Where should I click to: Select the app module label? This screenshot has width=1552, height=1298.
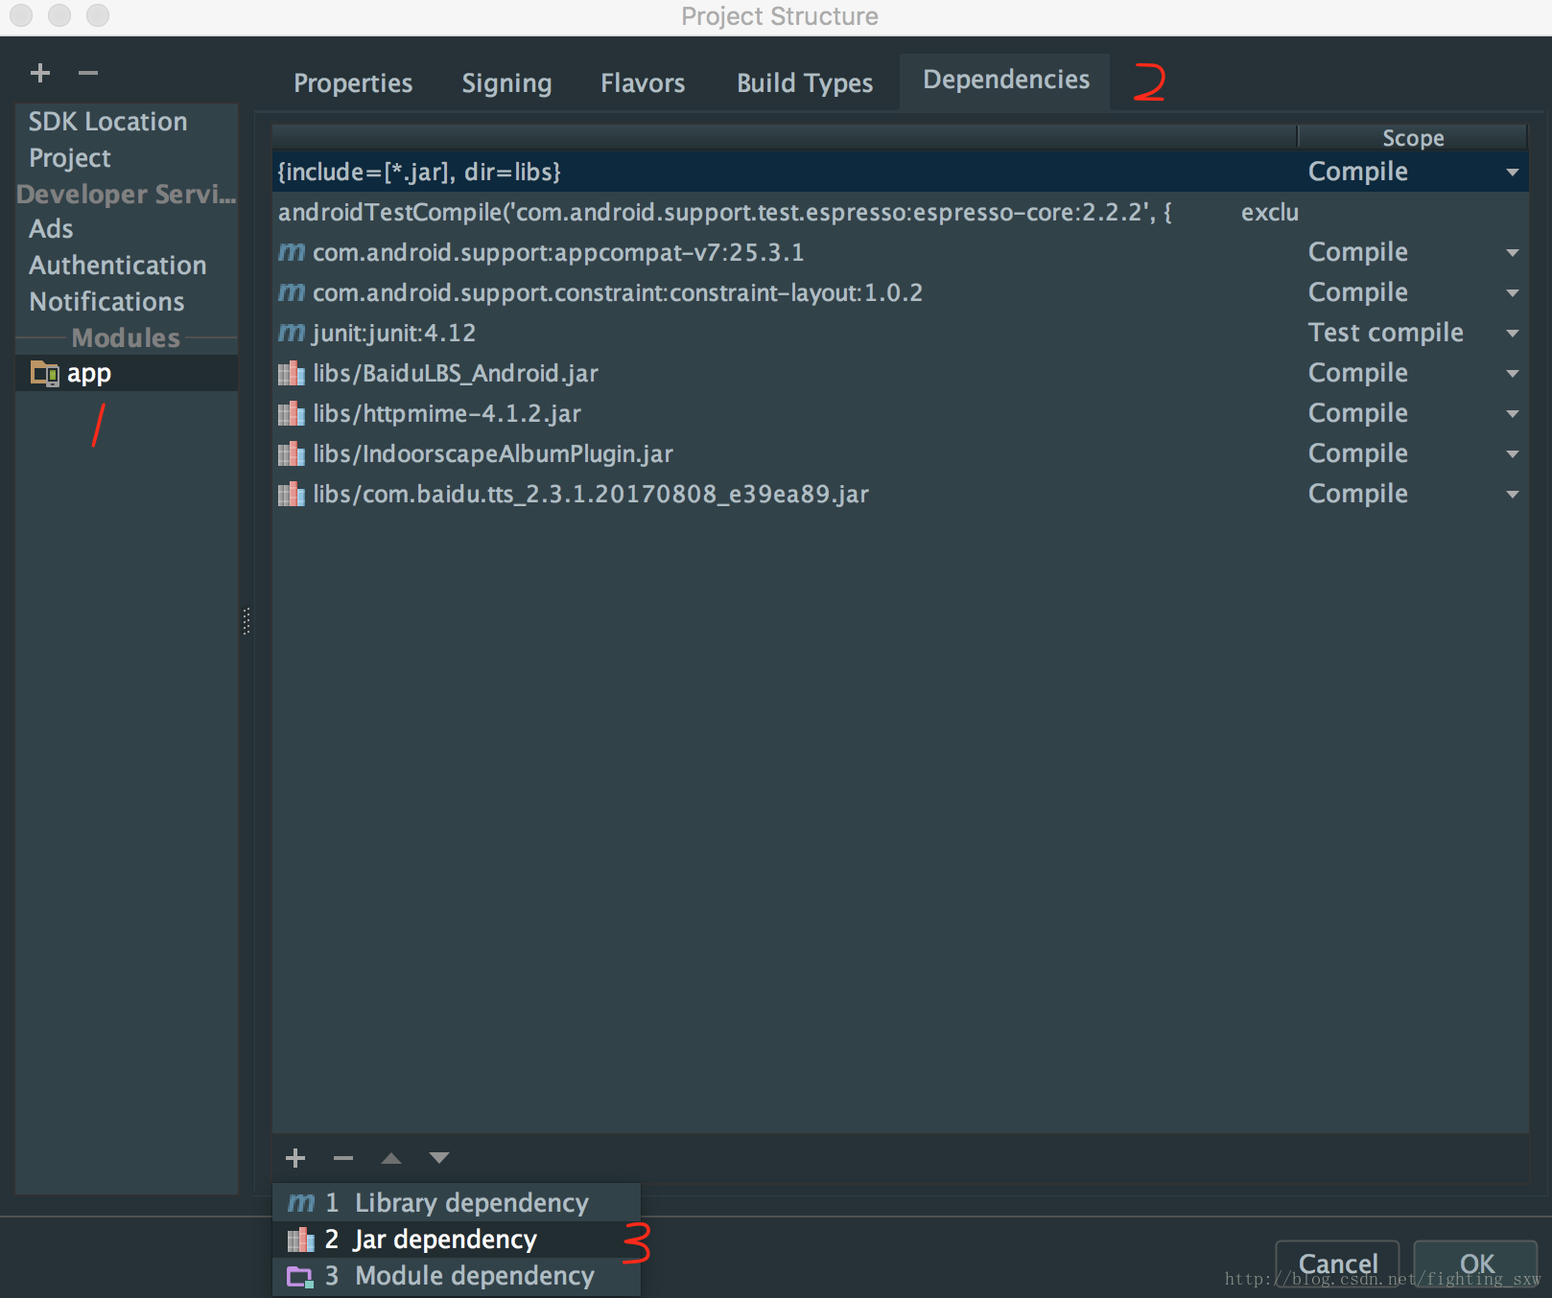(x=89, y=373)
